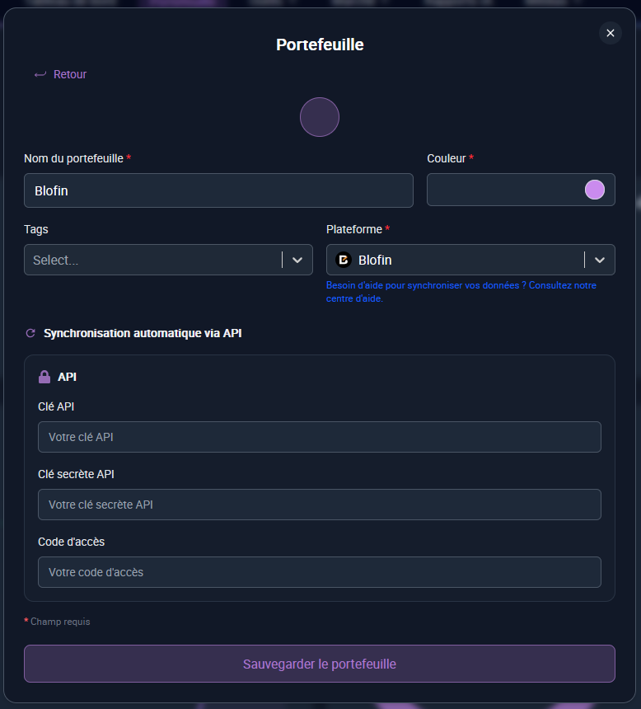Focus the empty Couleur text field
The image size is (641, 709).
pyautogui.click(x=503, y=190)
